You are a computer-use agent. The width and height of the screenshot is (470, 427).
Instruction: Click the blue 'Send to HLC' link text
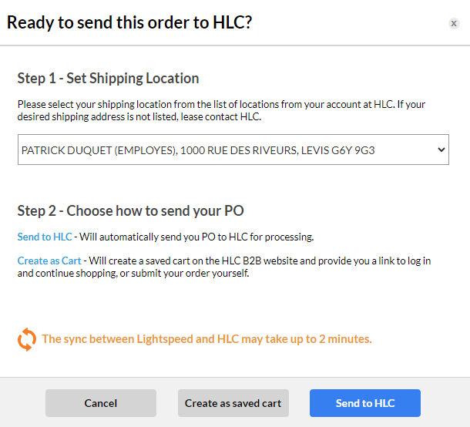click(x=45, y=237)
